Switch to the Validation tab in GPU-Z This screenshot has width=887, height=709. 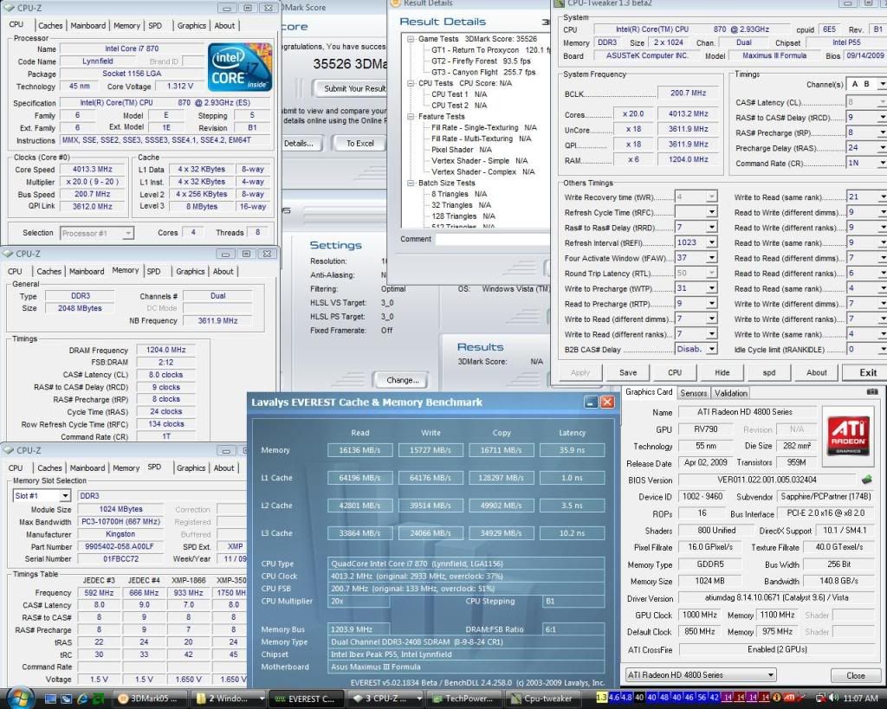[731, 393]
